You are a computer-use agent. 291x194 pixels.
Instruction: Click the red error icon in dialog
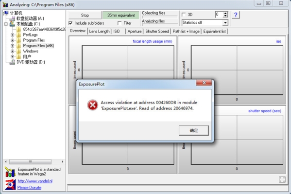pos(93,105)
